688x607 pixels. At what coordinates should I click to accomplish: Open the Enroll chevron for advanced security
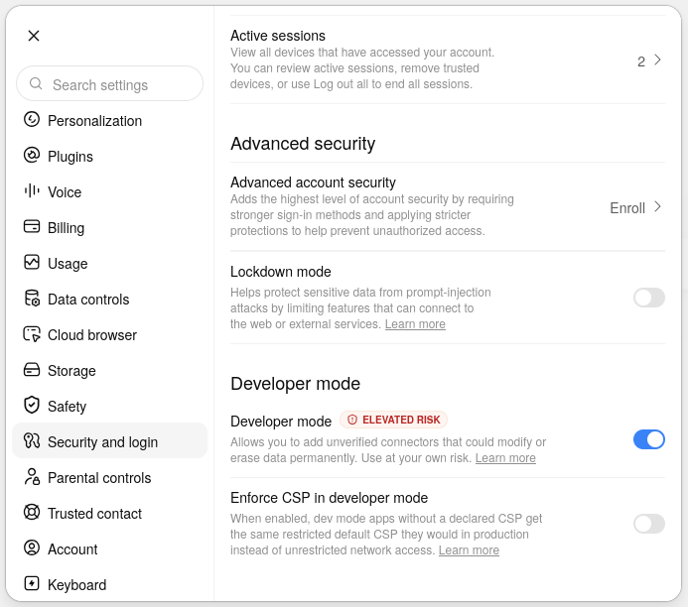657,207
